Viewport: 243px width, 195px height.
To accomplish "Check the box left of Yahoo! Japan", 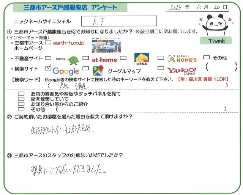I will pyautogui.click(x=161, y=69).
